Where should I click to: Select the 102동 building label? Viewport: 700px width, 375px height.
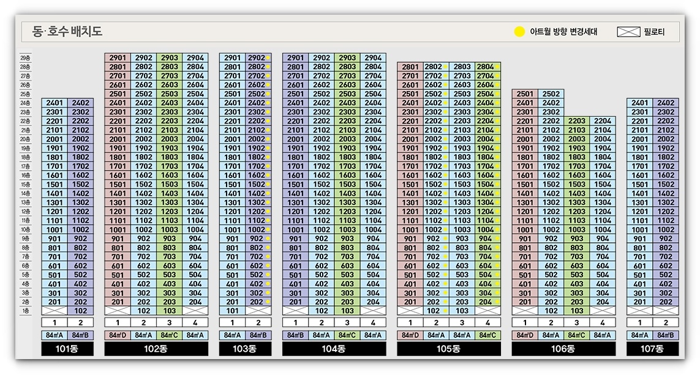point(156,349)
